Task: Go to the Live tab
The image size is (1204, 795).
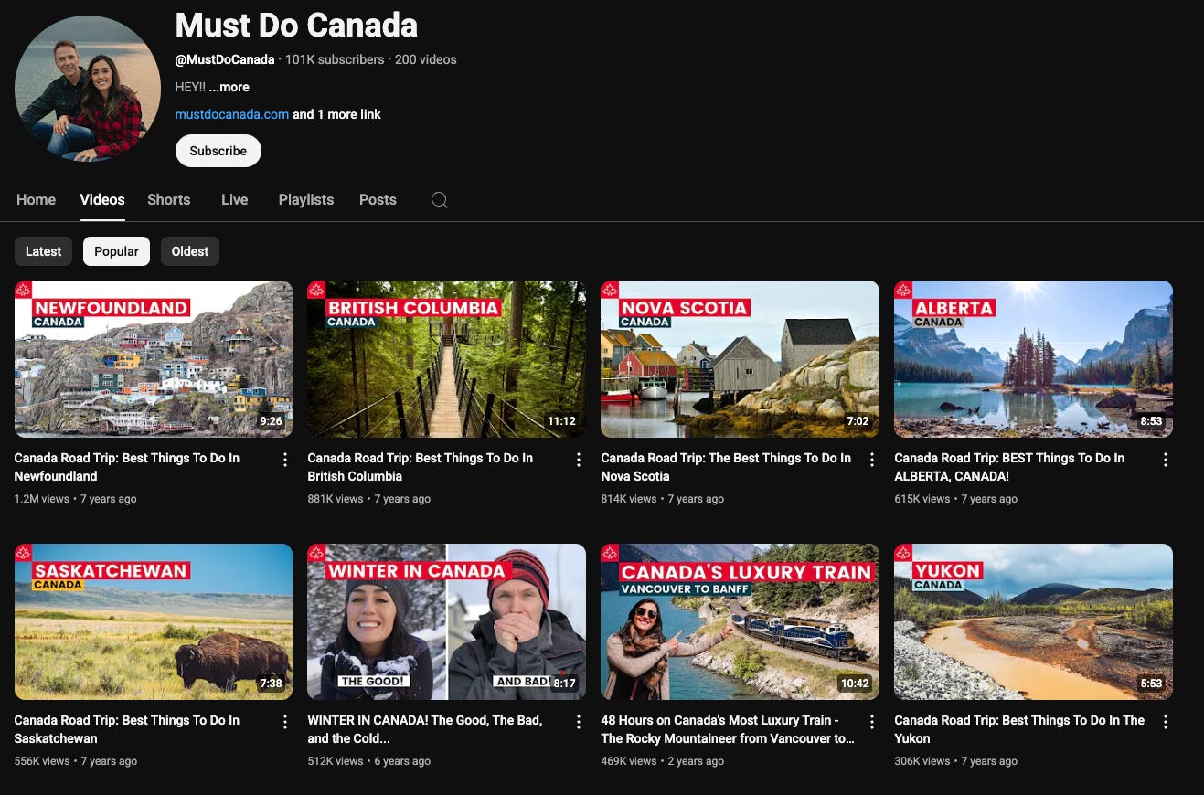Action: coord(235,199)
